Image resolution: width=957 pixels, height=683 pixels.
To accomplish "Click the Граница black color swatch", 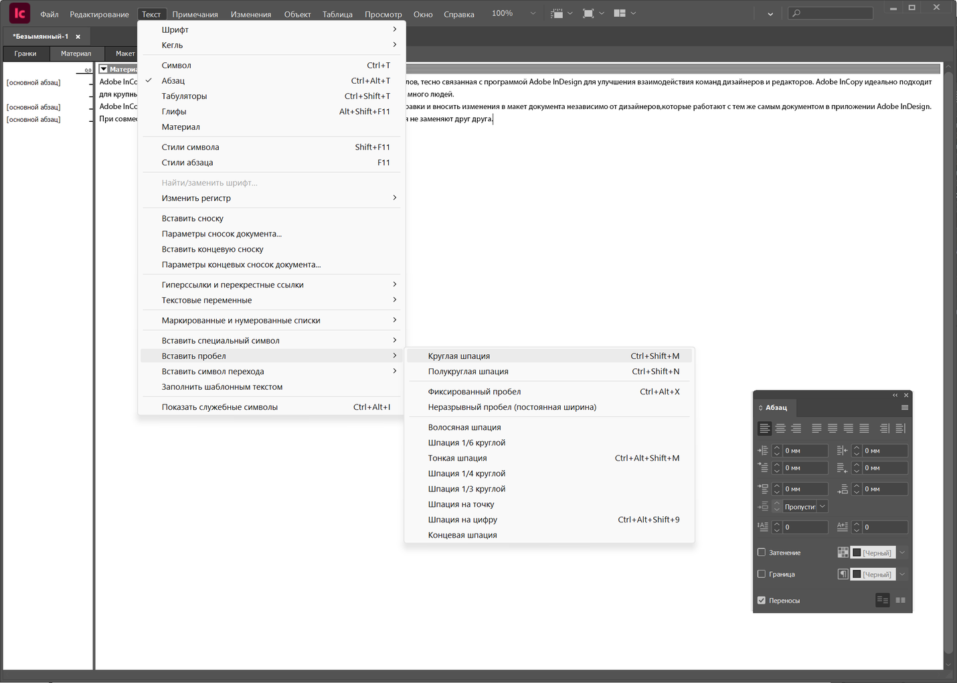I will coord(857,575).
